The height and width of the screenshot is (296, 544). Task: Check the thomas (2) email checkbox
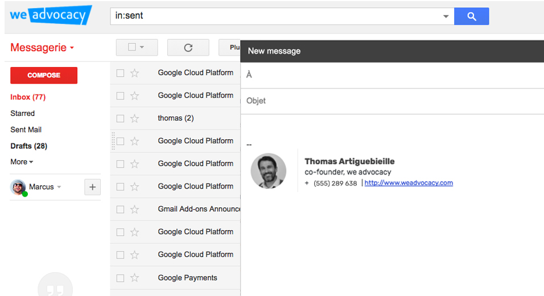click(x=121, y=118)
